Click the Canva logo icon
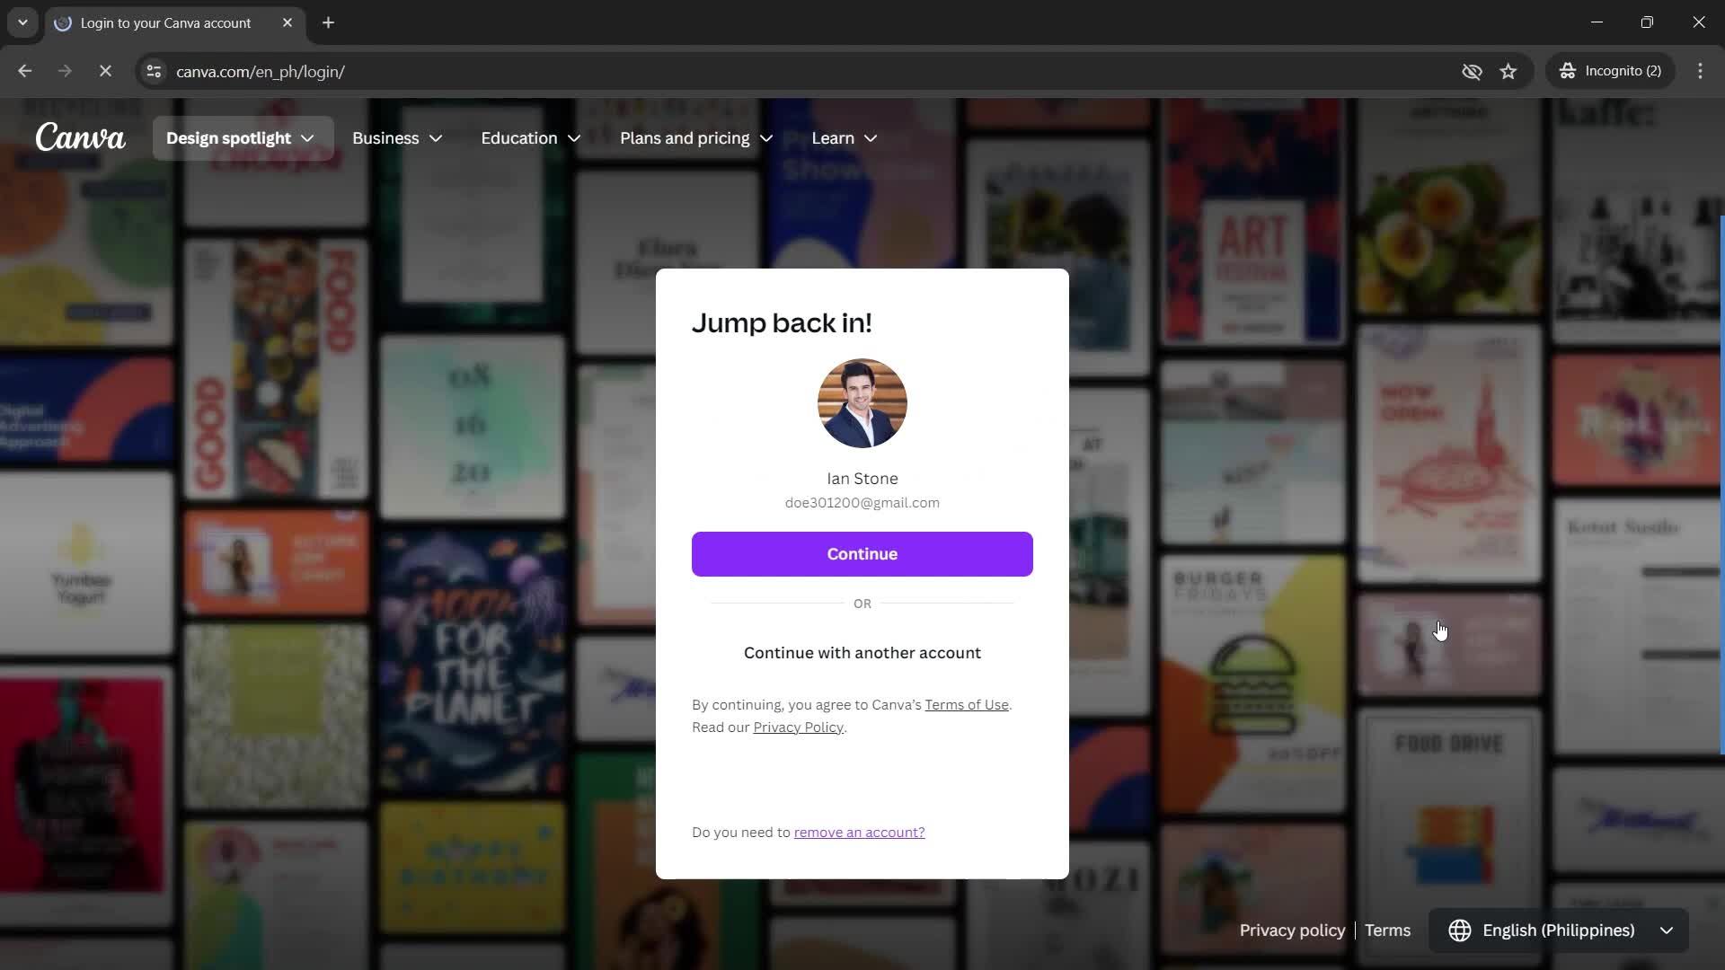The height and width of the screenshot is (970, 1725). click(79, 137)
